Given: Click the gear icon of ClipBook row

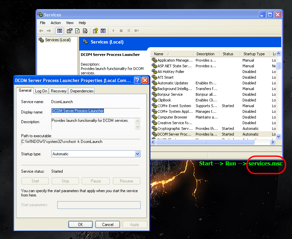Looking at the screenshot, I should tap(154, 100).
